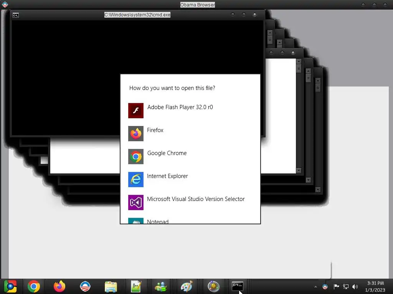Pick Google Chrome in the open-with list
This screenshot has width=393, height=294.
[190, 157]
